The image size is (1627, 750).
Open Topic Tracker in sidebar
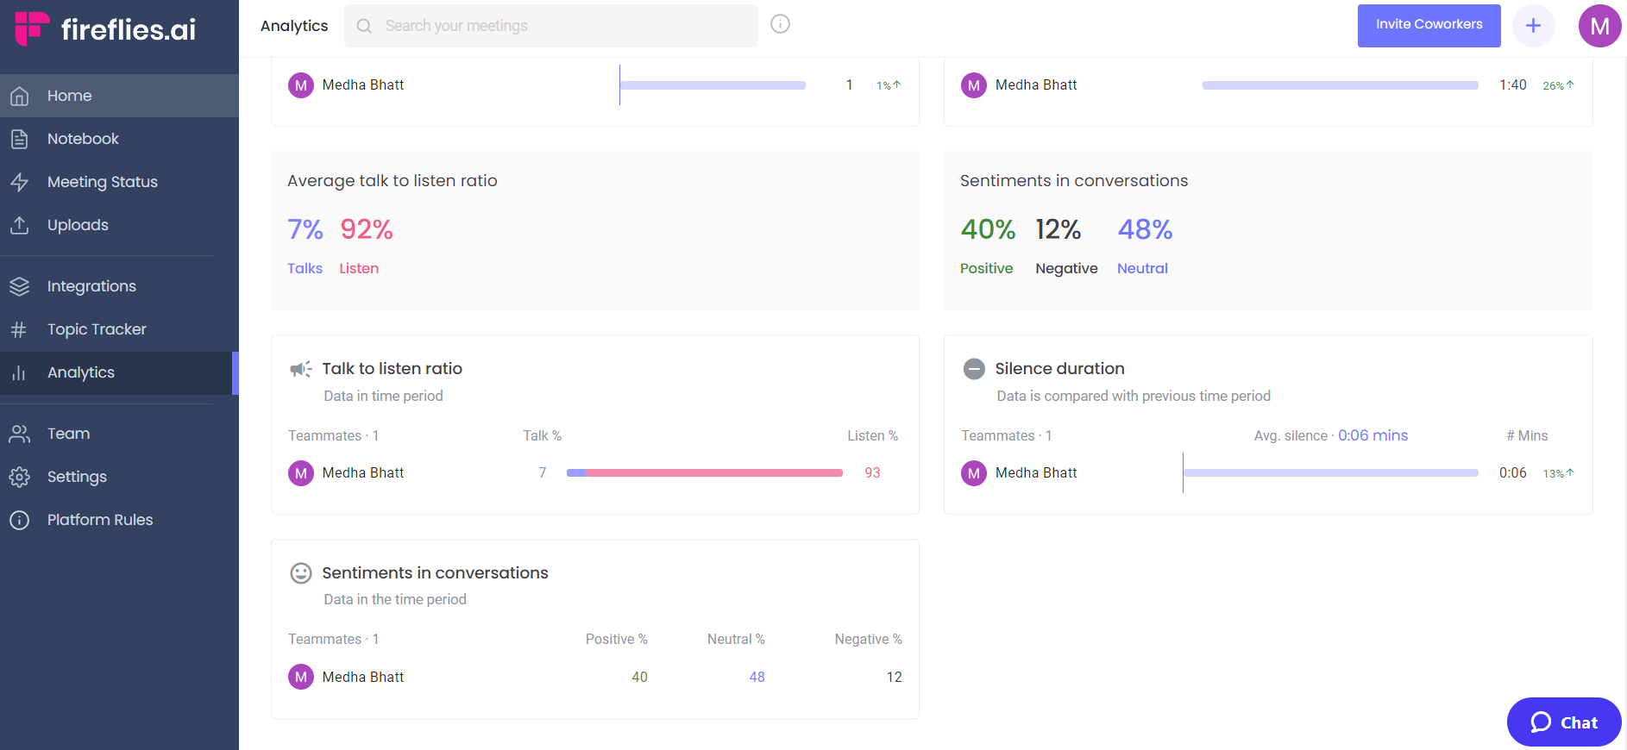pyautogui.click(x=97, y=329)
